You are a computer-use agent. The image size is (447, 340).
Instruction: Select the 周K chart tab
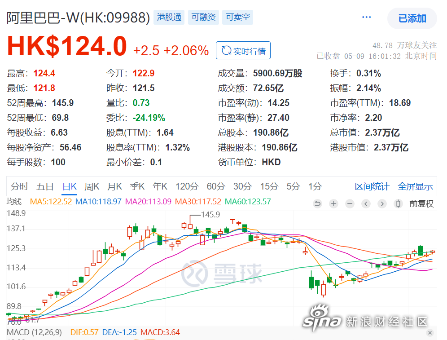point(92,186)
